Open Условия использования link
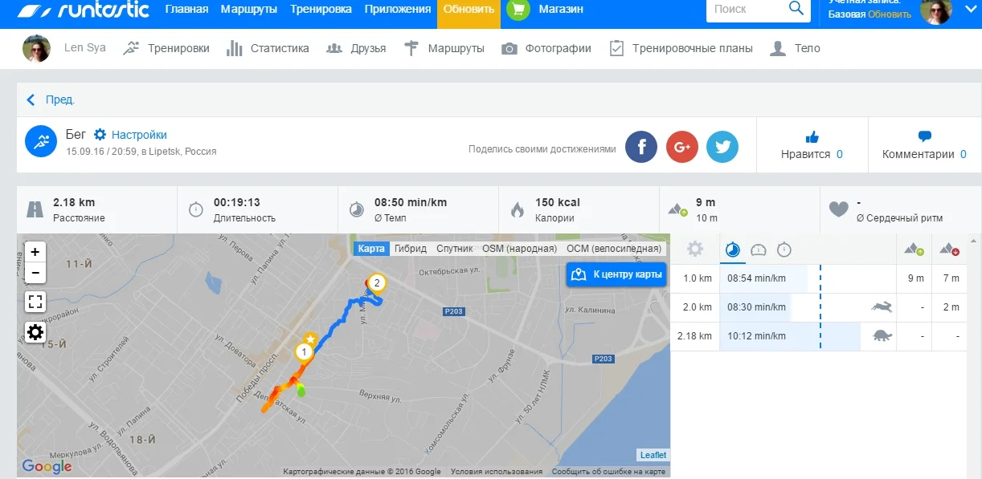982x479 pixels. [497, 472]
